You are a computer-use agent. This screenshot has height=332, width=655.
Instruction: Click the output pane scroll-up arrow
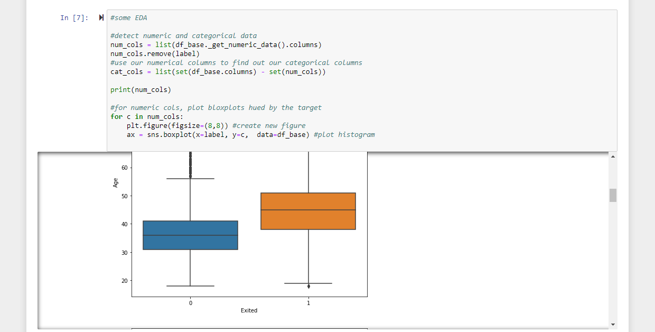(613, 156)
